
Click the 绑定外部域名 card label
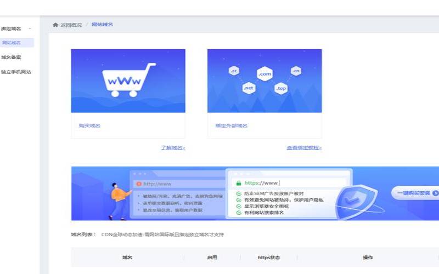point(231,125)
